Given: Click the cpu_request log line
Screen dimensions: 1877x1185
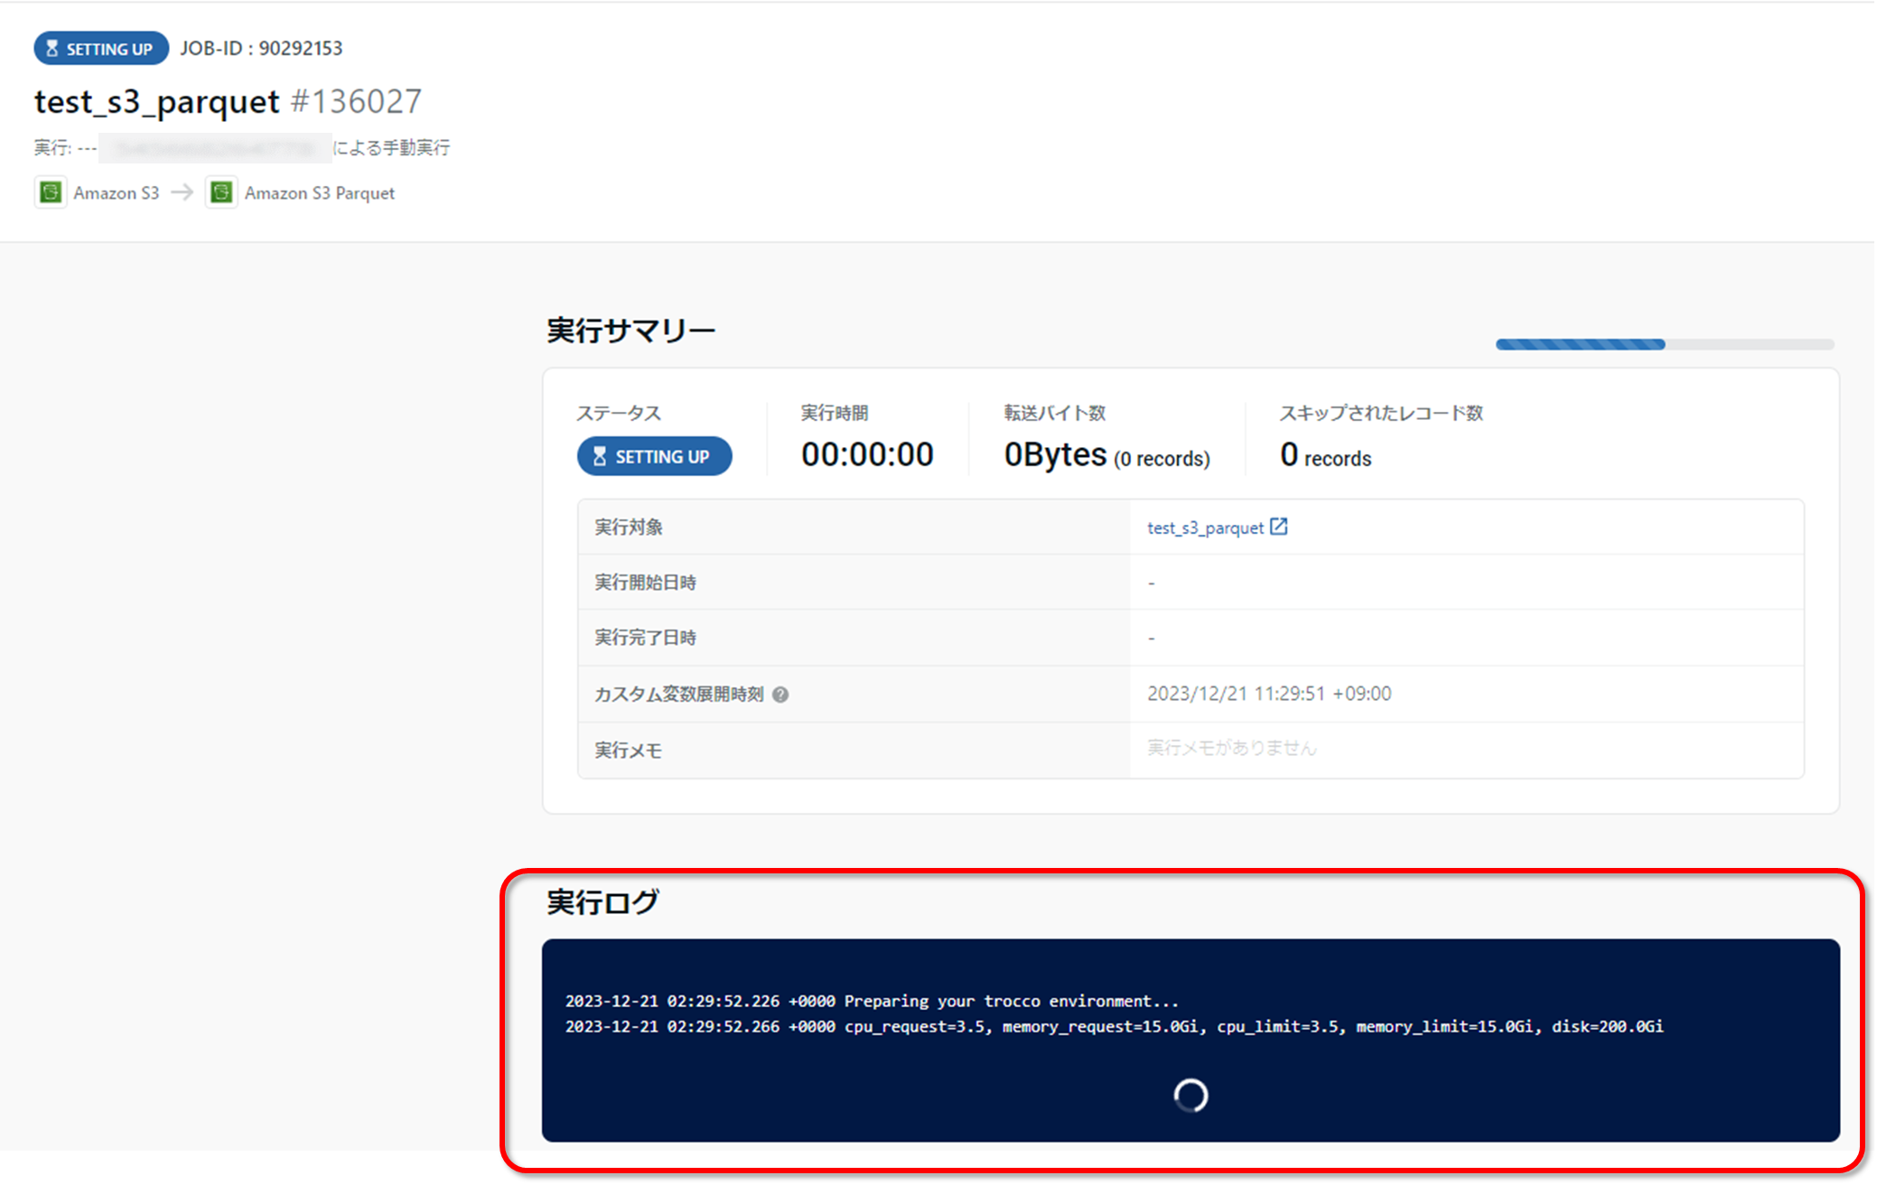Looking at the screenshot, I should tap(1113, 1027).
